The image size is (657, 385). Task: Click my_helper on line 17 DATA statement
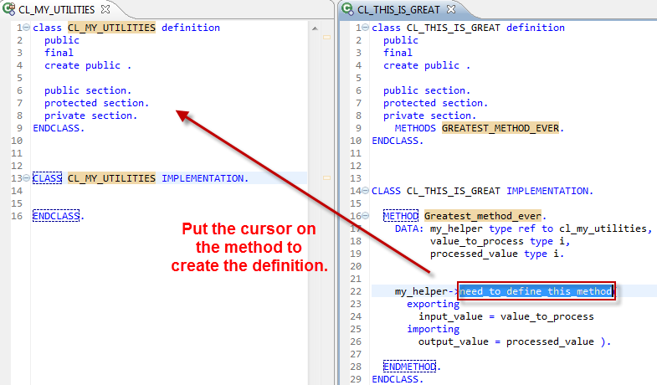(x=456, y=228)
